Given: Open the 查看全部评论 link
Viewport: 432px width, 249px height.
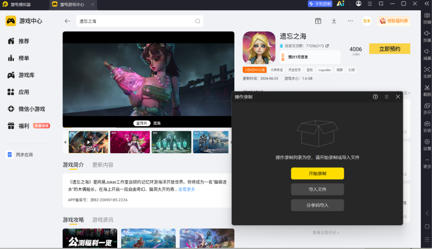Looking at the screenshot, I should pyautogui.click(x=326, y=233).
